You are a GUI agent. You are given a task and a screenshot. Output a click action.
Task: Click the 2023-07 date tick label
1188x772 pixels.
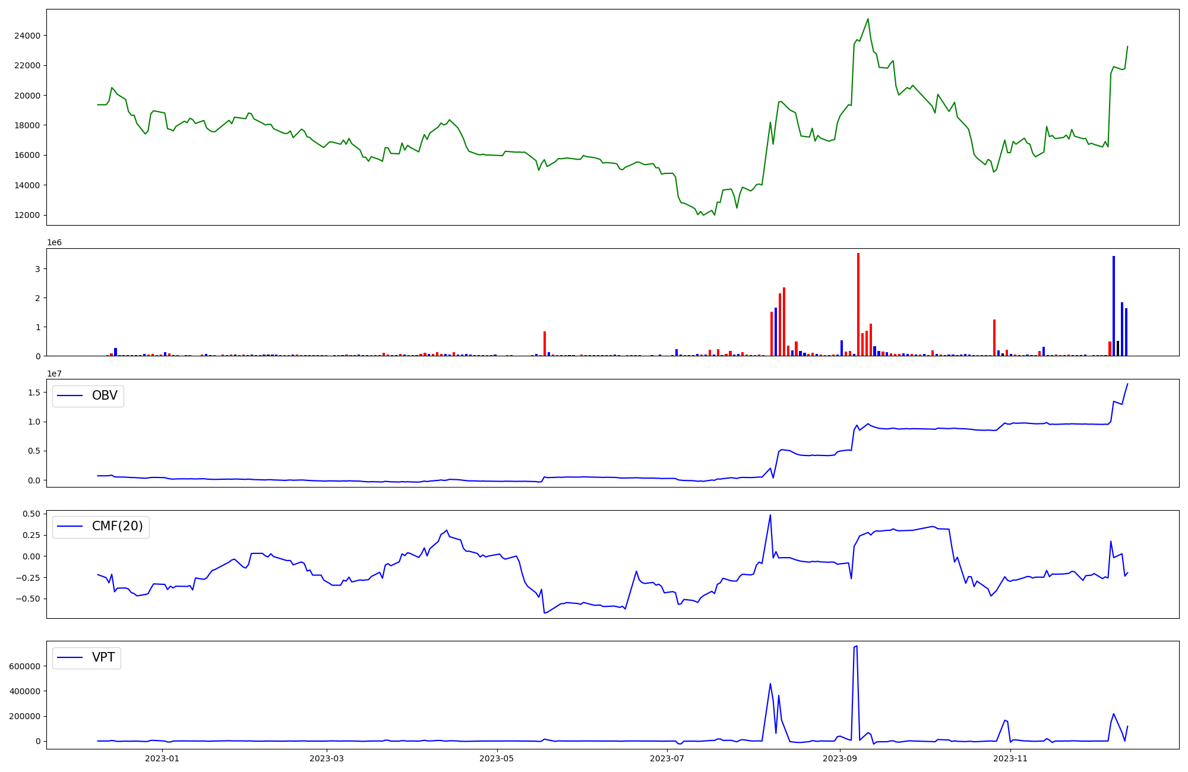(667, 758)
